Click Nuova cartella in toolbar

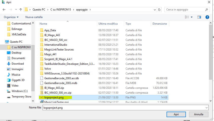[34, 17]
